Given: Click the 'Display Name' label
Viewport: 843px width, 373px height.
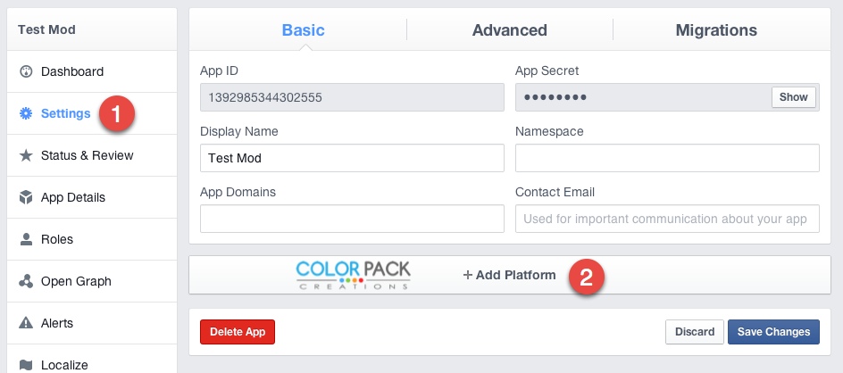Looking at the screenshot, I should [238, 131].
